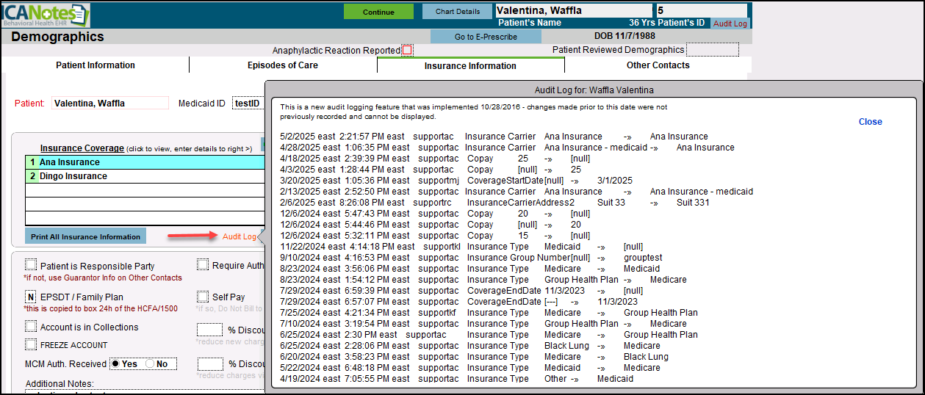The height and width of the screenshot is (395, 925).
Task: Select Ana Insurance coverage row
Action: point(144,162)
